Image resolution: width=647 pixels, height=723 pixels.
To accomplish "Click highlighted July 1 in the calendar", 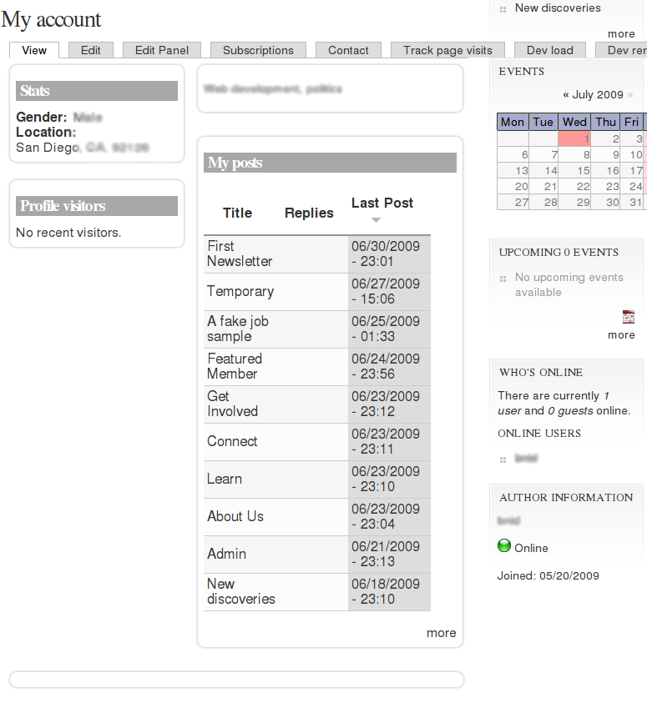I will (x=574, y=138).
